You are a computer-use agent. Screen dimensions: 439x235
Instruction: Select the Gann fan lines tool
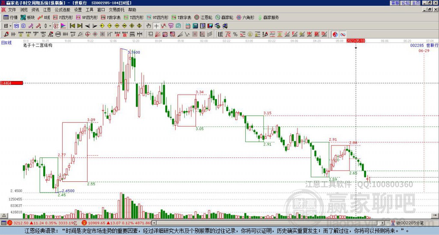pos(157,34)
